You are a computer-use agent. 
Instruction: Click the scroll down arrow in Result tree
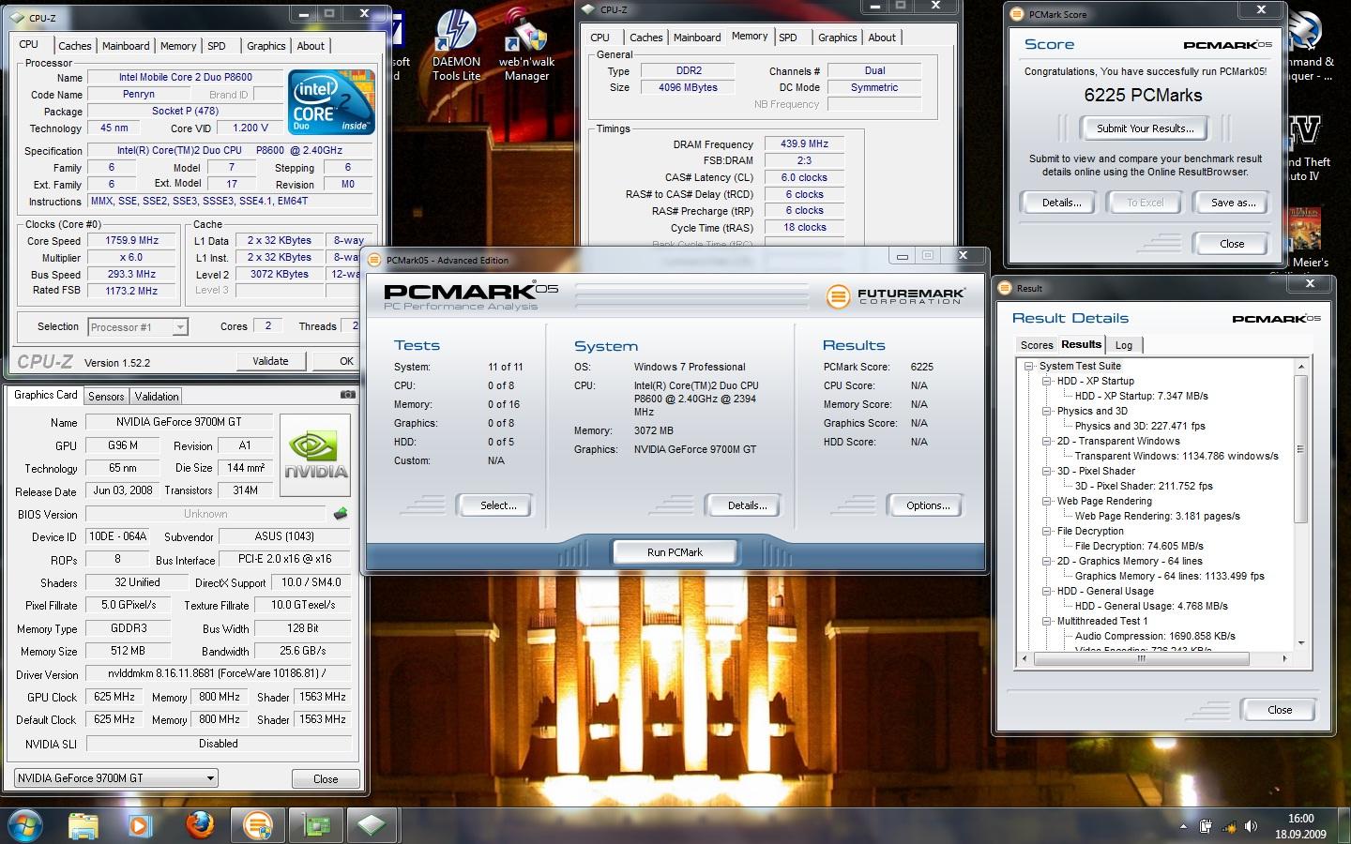[x=1300, y=643]
